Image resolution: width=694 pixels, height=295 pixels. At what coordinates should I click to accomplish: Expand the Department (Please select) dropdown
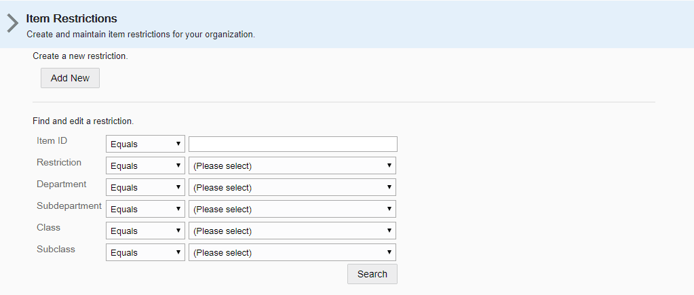(x=292, y=188)
